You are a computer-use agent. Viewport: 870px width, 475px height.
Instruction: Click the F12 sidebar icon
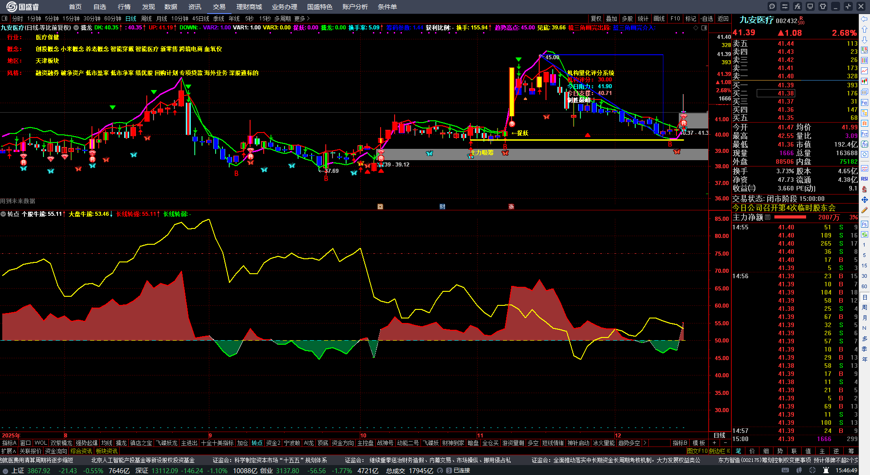click(865, 134)
